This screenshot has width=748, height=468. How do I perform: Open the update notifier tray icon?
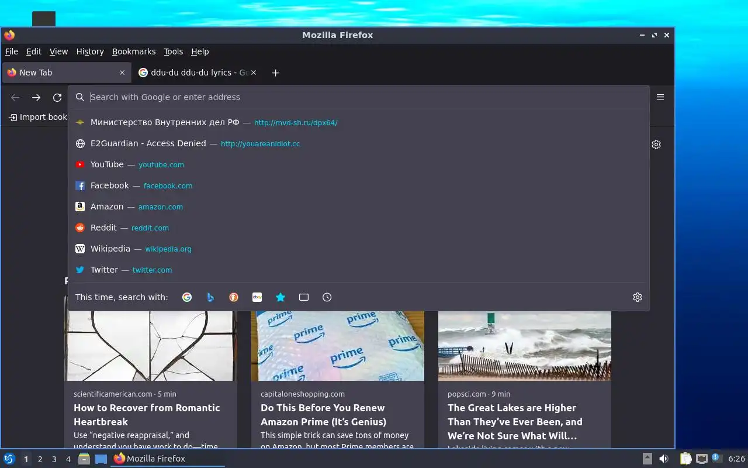click(x=716, y=458)
